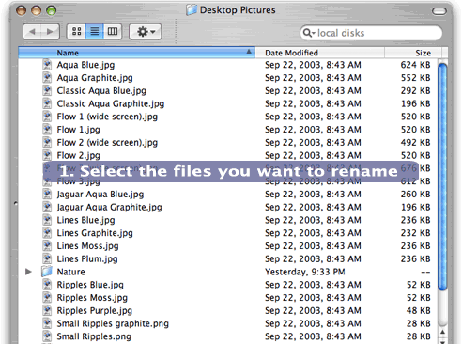Click the Jaguar Aqua Blue.jpg file icon
Viewport: 462px width, 344px height.
(x=47, y=194)
